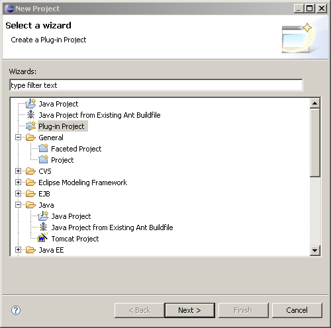Expand the Java EE folder
This screenshot has height=328, width=331.
pos(19,250)
